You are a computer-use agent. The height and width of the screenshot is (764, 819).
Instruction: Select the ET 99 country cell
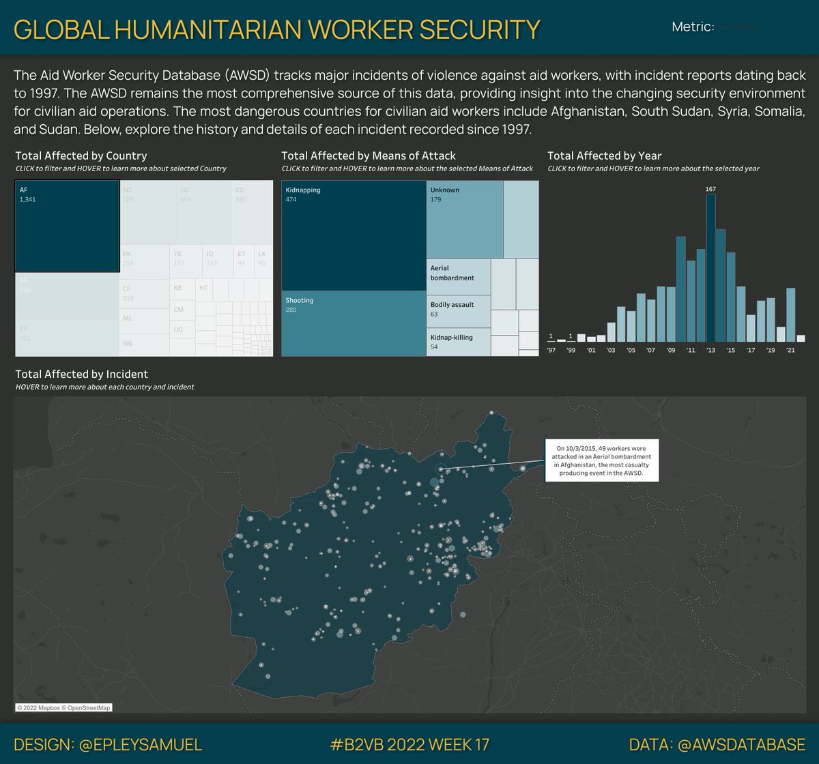click(x=244, y=262)
